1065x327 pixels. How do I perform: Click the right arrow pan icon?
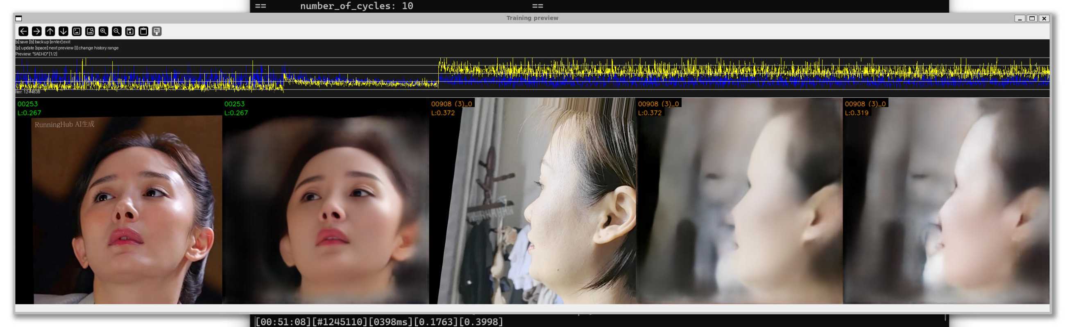coord(37,31)
